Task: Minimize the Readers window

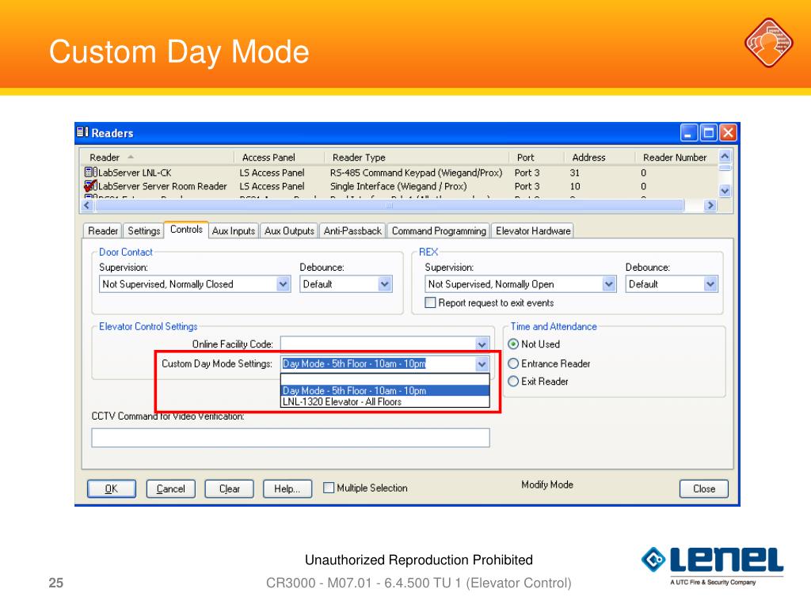Action: point(688,133)
